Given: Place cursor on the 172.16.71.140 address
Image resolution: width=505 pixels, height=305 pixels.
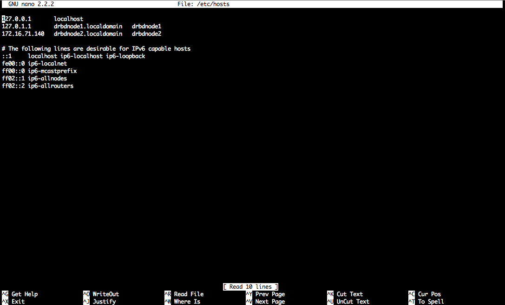Looking at the screenshot, I should pyautogui.click(x=23, y=33).
